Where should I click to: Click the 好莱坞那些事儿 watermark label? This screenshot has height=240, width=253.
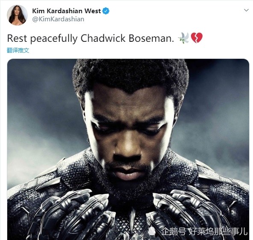(218, 231)
